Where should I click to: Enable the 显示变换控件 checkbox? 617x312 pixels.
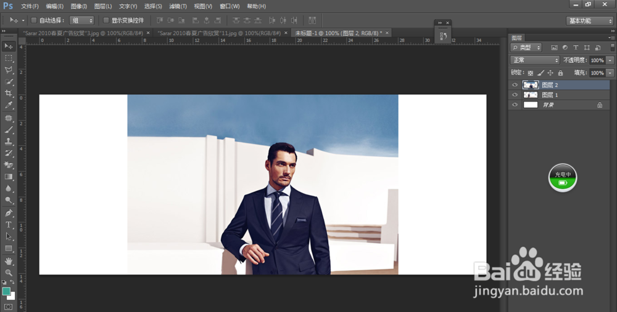click(106, 20)
